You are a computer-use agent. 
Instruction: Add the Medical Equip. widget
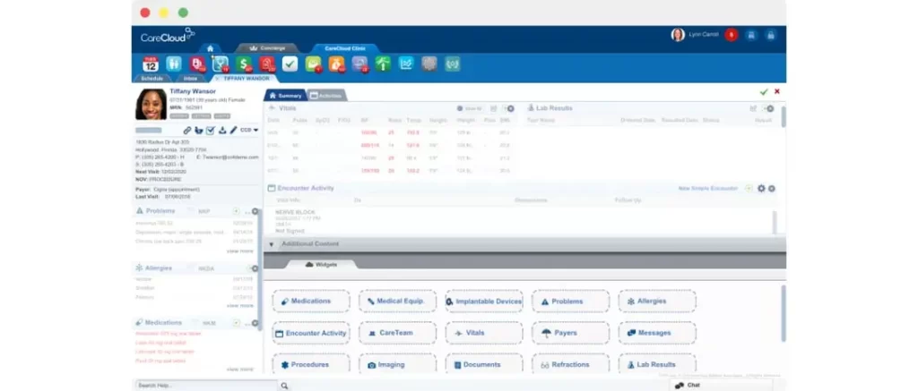click(x=397, y=301)
